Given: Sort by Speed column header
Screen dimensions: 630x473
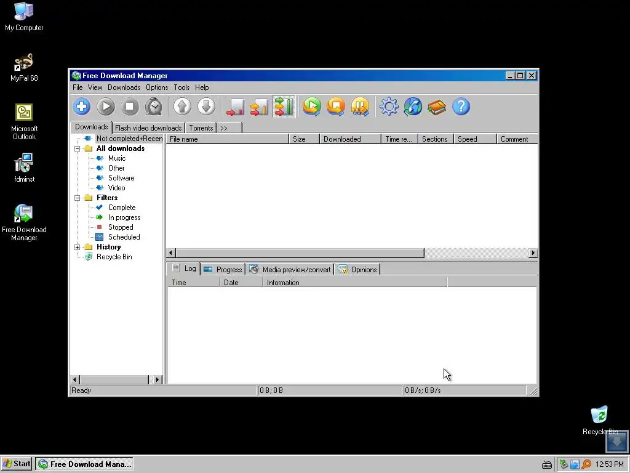Looking at the screenshot, I should (x=475, y=139).
